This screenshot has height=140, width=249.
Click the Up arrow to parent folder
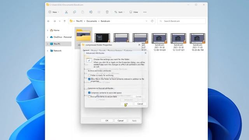point(65,21)
